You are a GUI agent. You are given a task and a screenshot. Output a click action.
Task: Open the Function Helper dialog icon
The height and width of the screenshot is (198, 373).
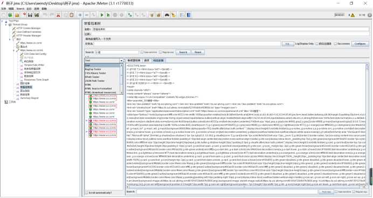pyautogui.click(x=182, y=15)
